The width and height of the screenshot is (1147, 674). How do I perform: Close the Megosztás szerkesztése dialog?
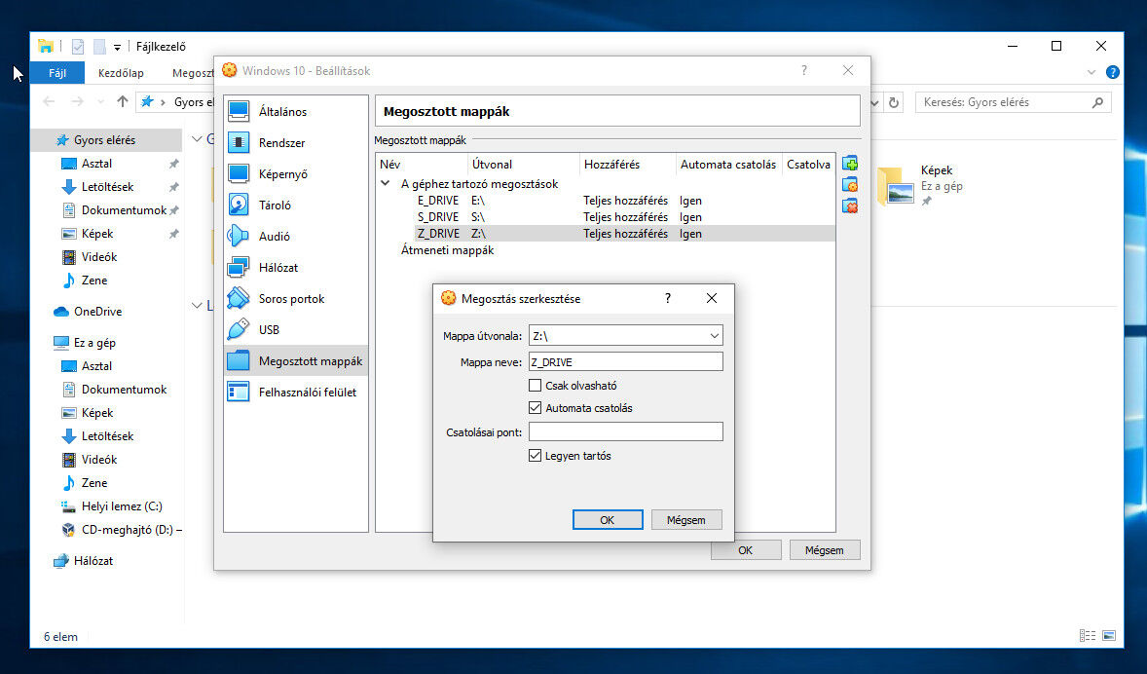point(711,298)
